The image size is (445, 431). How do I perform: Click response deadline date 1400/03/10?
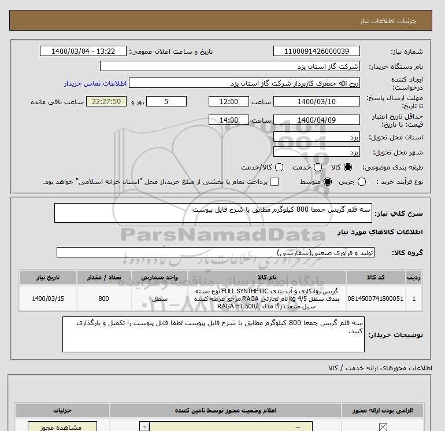pos(317,101)
